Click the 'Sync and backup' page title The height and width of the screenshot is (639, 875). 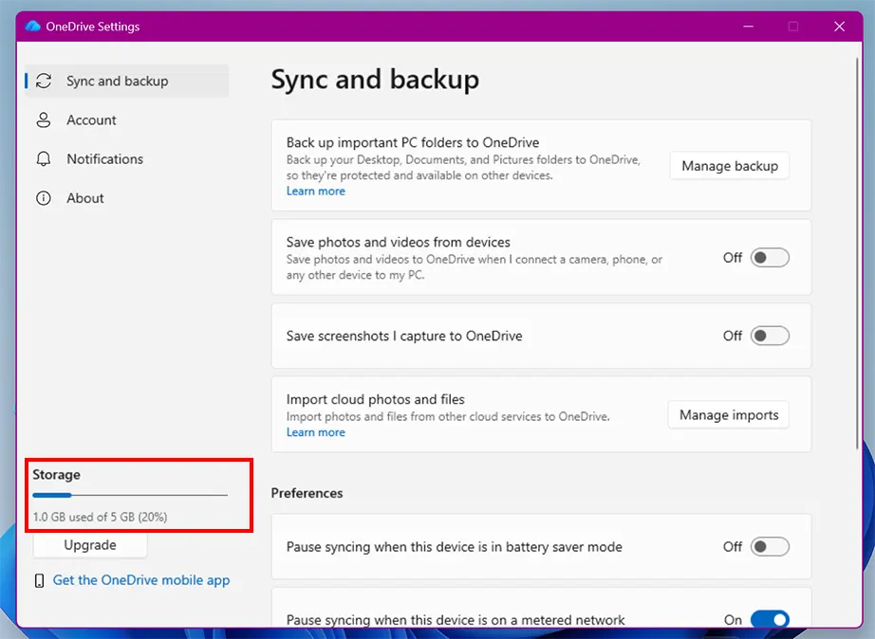(375, 80)
